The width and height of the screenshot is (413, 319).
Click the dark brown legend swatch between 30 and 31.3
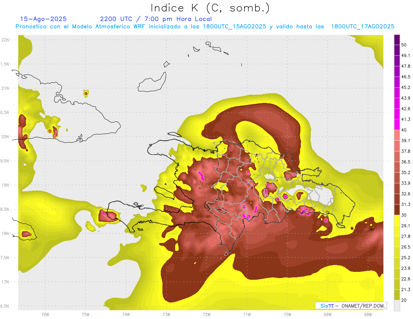pyautogui.click(x=397, y=210)
